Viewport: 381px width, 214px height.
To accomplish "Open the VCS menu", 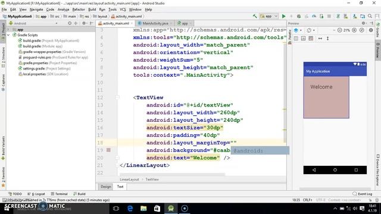I will click(x=123, y=10).
